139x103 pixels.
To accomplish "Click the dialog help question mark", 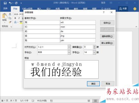I will coord(104,12).
